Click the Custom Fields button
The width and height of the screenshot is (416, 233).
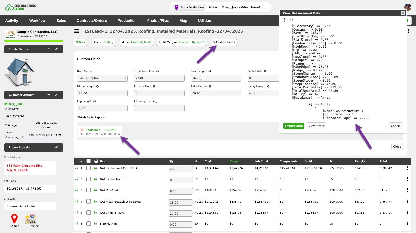pos(224,42)
